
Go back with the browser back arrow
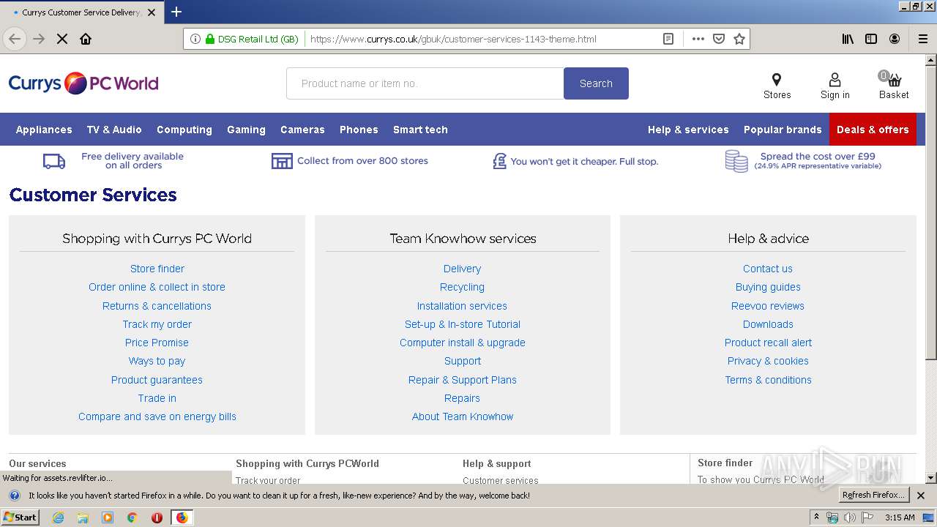click(15, 39)
